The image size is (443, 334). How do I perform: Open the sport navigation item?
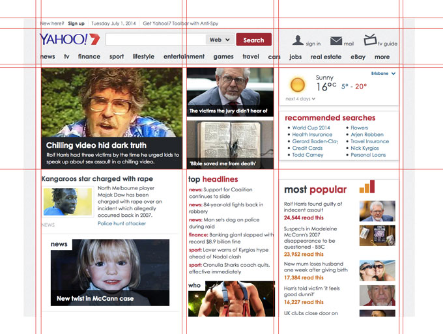point(117,57)
